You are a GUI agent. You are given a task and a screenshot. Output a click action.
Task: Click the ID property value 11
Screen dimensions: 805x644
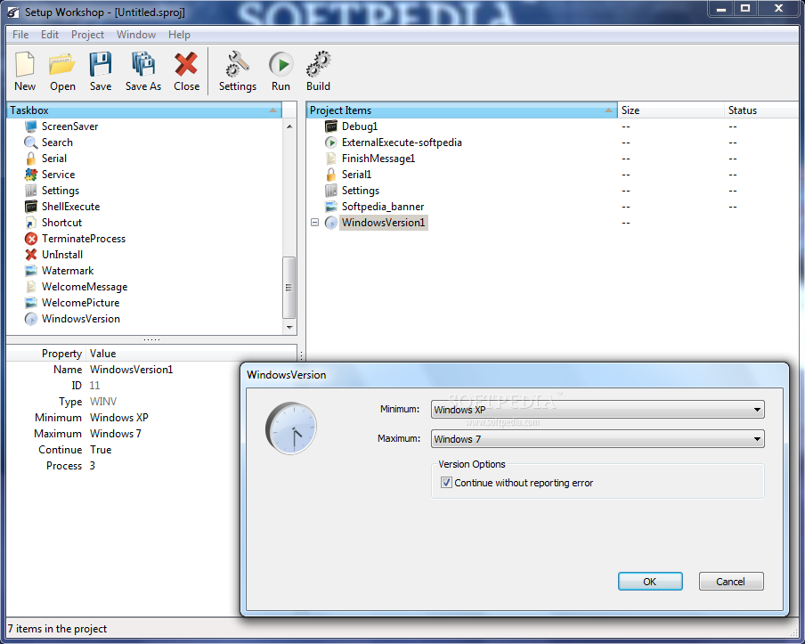click(x=94, y=386)
